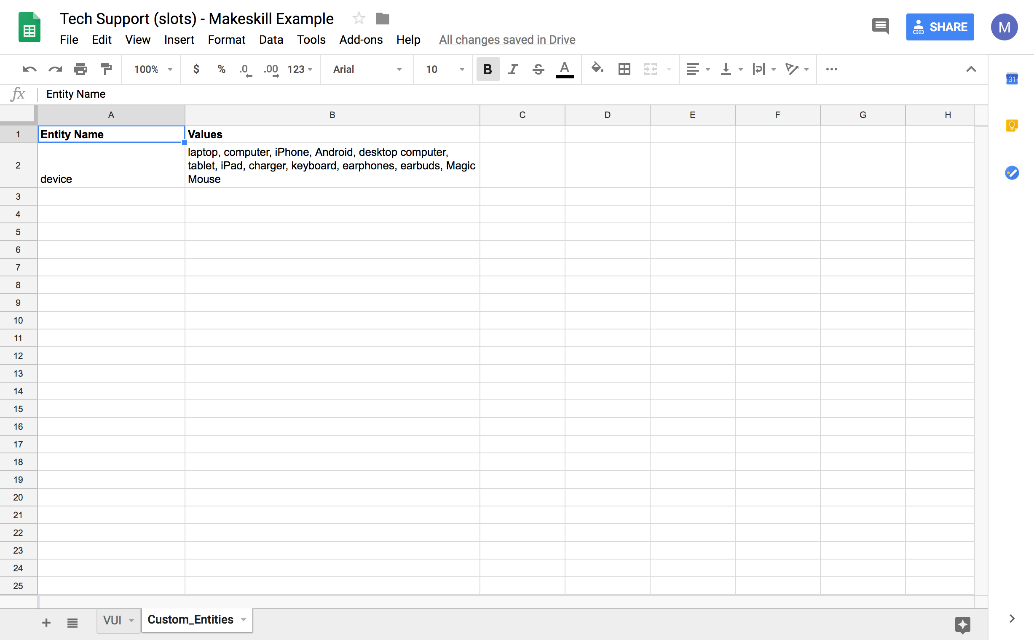Open Keep notes side panel icon
1034x640 pixels.
(1012, 125)
